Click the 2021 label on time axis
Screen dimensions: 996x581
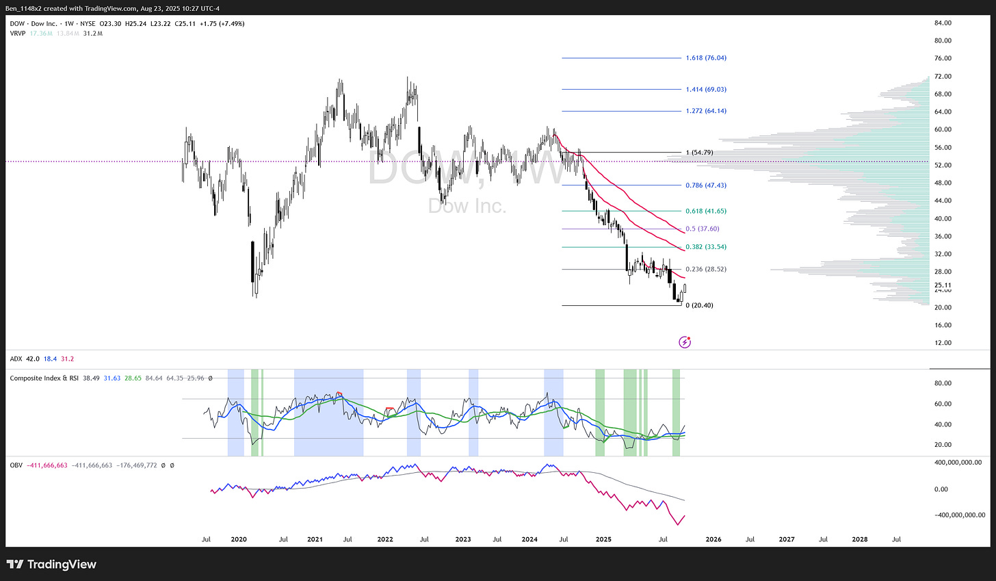[x=315, y=539]
